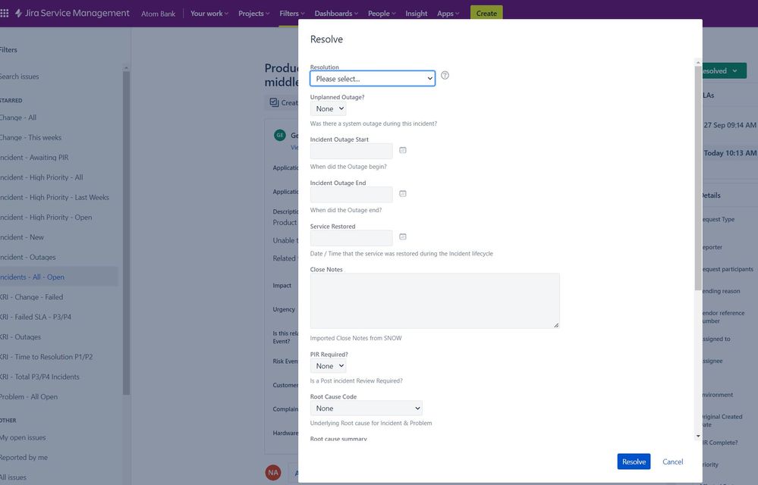Select the KRI - Failed SLA - P3/P4 filter

[36, 317]
